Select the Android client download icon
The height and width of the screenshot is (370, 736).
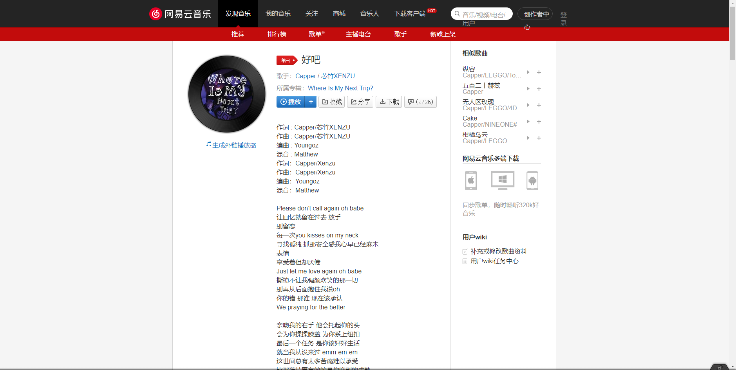point(533,181)
